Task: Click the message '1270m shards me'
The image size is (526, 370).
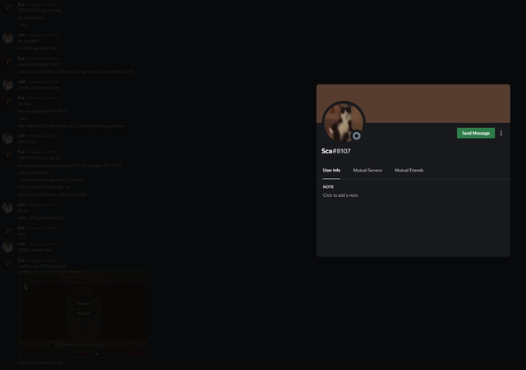Action: click(x=35, y=250)
